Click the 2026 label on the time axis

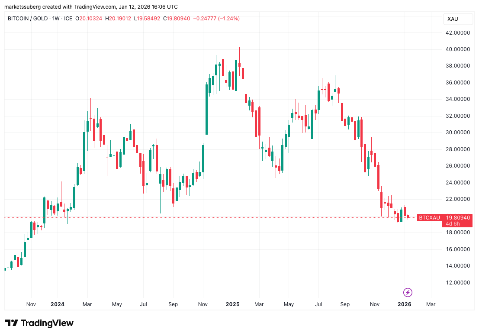pos(405,304)
